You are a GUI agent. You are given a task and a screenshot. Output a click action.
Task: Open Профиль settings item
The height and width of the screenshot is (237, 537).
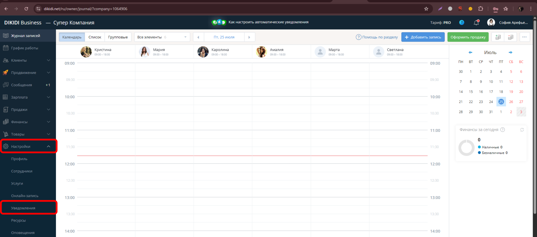pyautogui.click(x=19, y=159)
